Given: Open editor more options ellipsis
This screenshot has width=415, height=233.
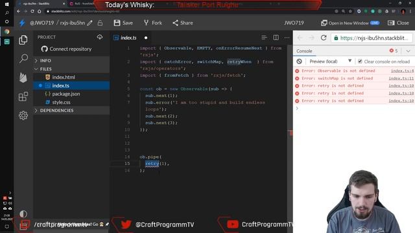Looking at the screenshot, I should point(287,38).
